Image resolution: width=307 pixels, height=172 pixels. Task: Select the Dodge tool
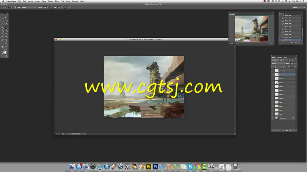pos(6,36)
